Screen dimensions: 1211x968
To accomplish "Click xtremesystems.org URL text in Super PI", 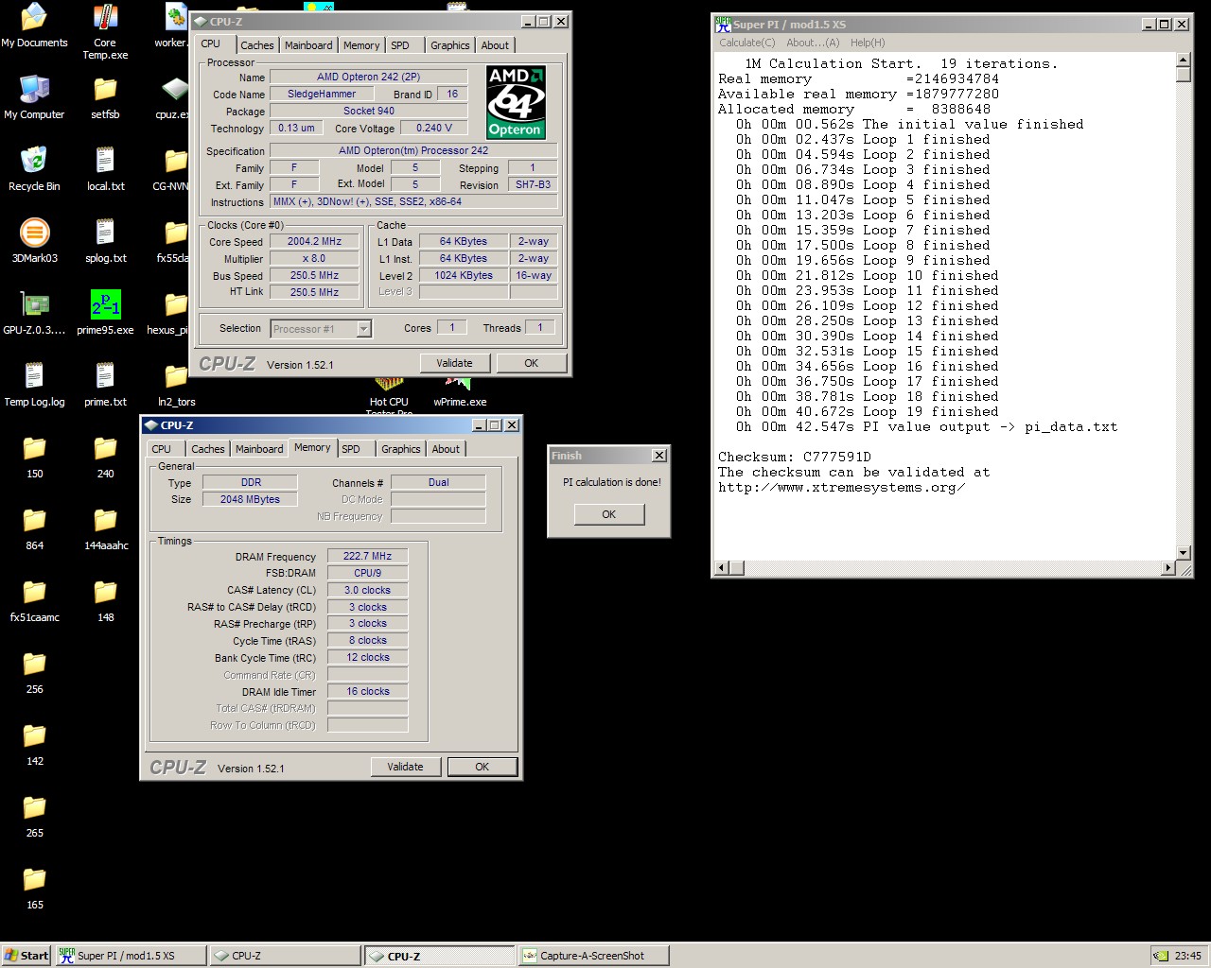I will click(x=842, y=487).
